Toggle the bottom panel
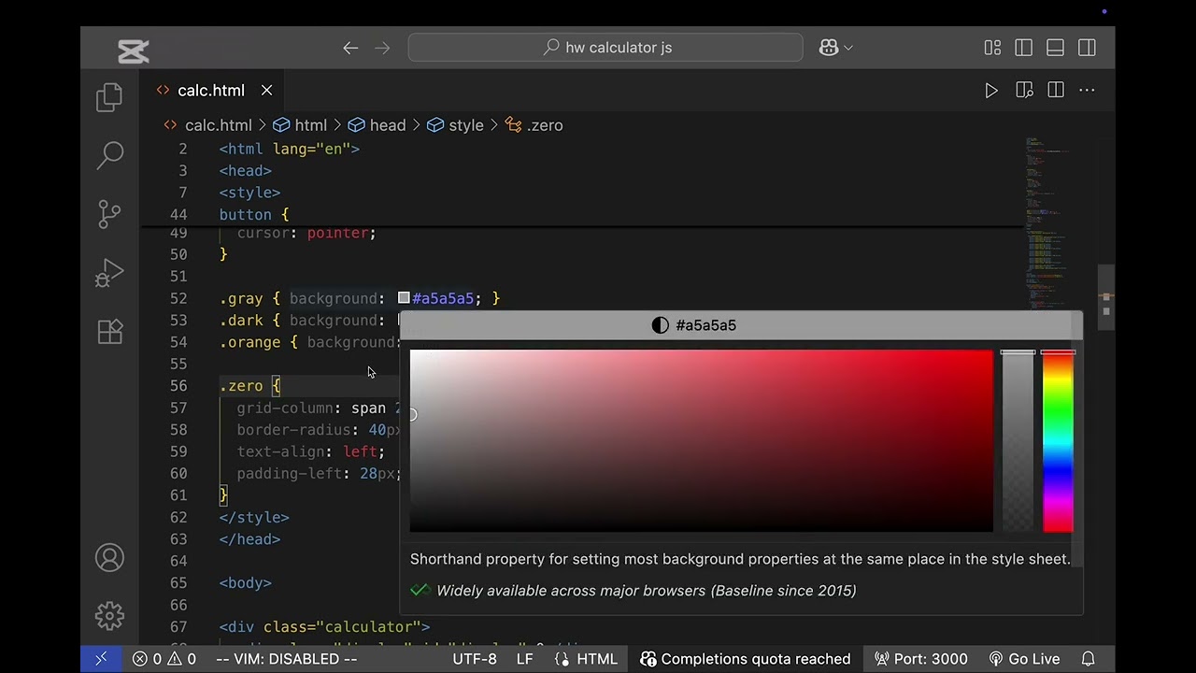Screen dimensions: 1196x673 [x=1055, y=48]
